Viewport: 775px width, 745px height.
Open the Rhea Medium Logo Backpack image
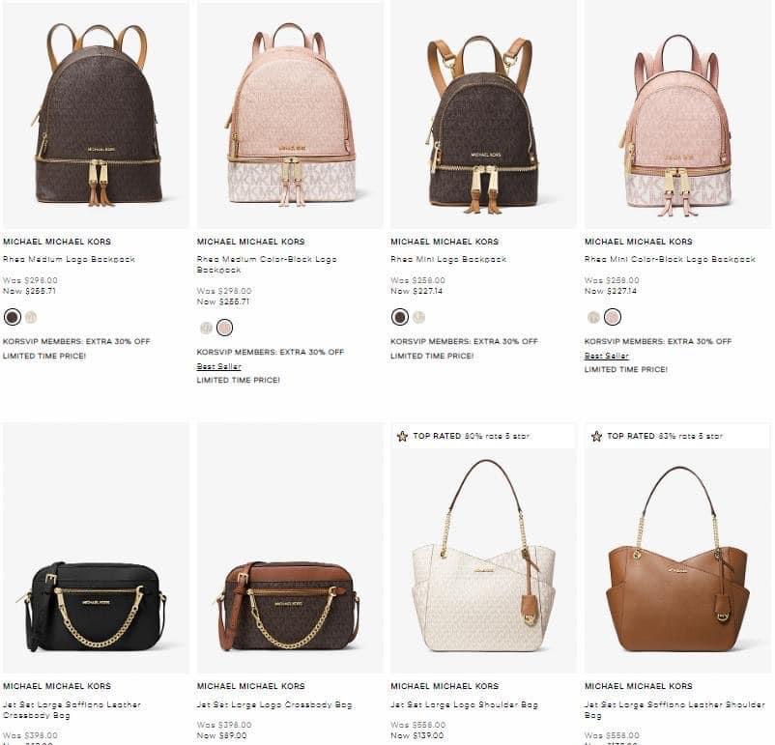96,115
